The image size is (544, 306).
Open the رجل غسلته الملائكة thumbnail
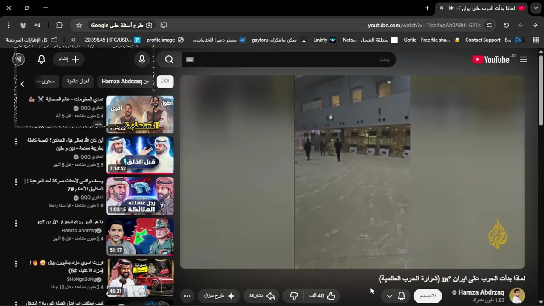(140, 196)
